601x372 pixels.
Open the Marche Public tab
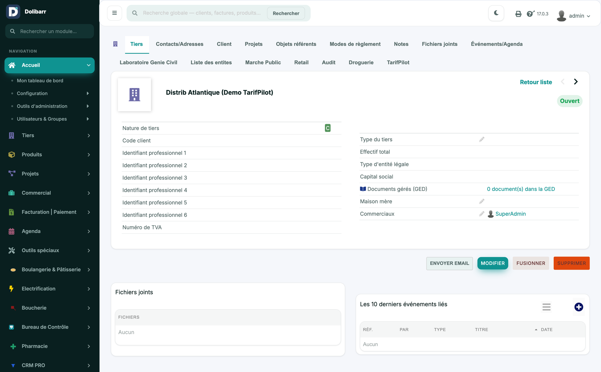coord(263,62)
